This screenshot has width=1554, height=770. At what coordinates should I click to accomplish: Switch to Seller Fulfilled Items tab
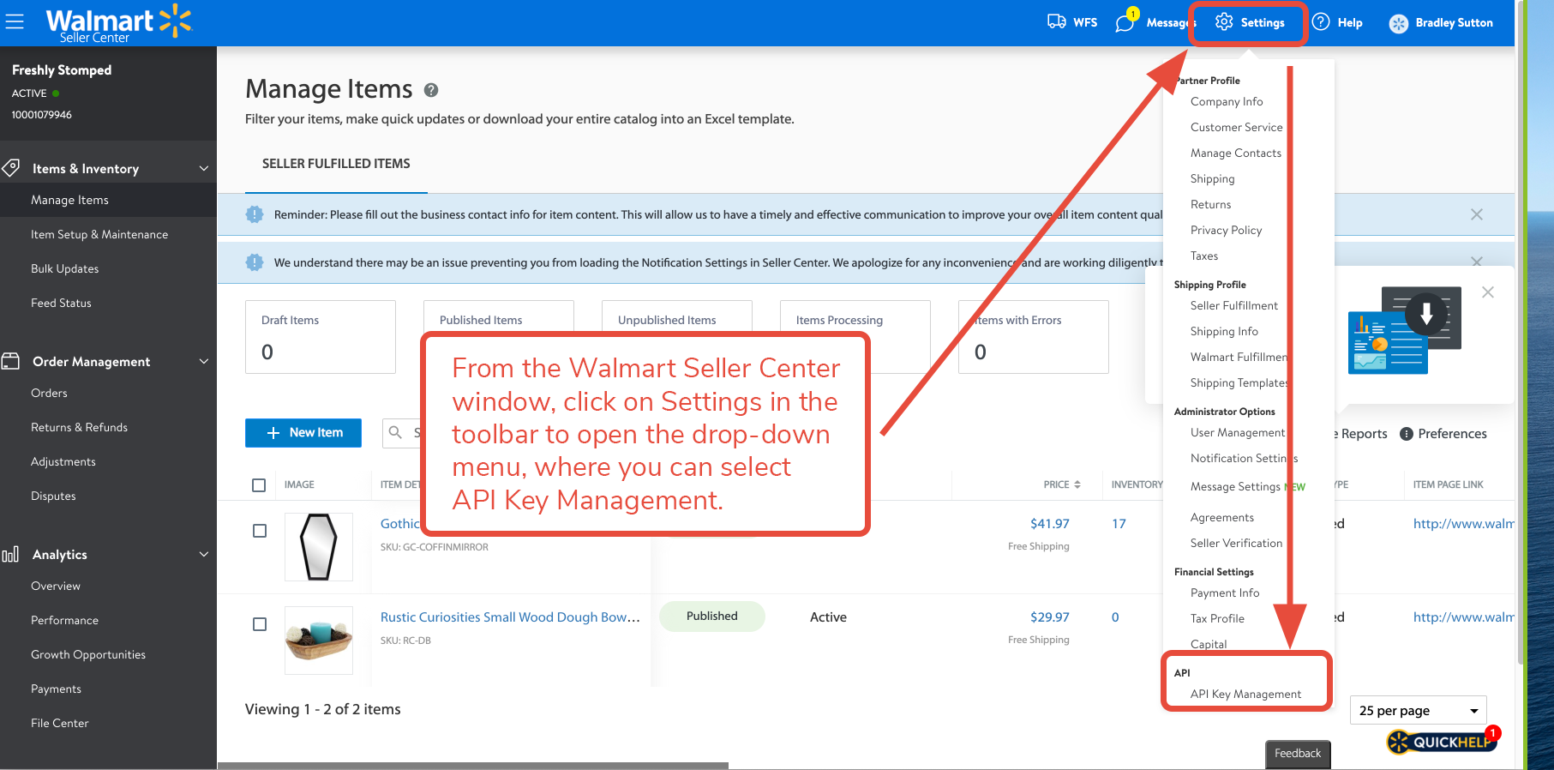point(336,164)
